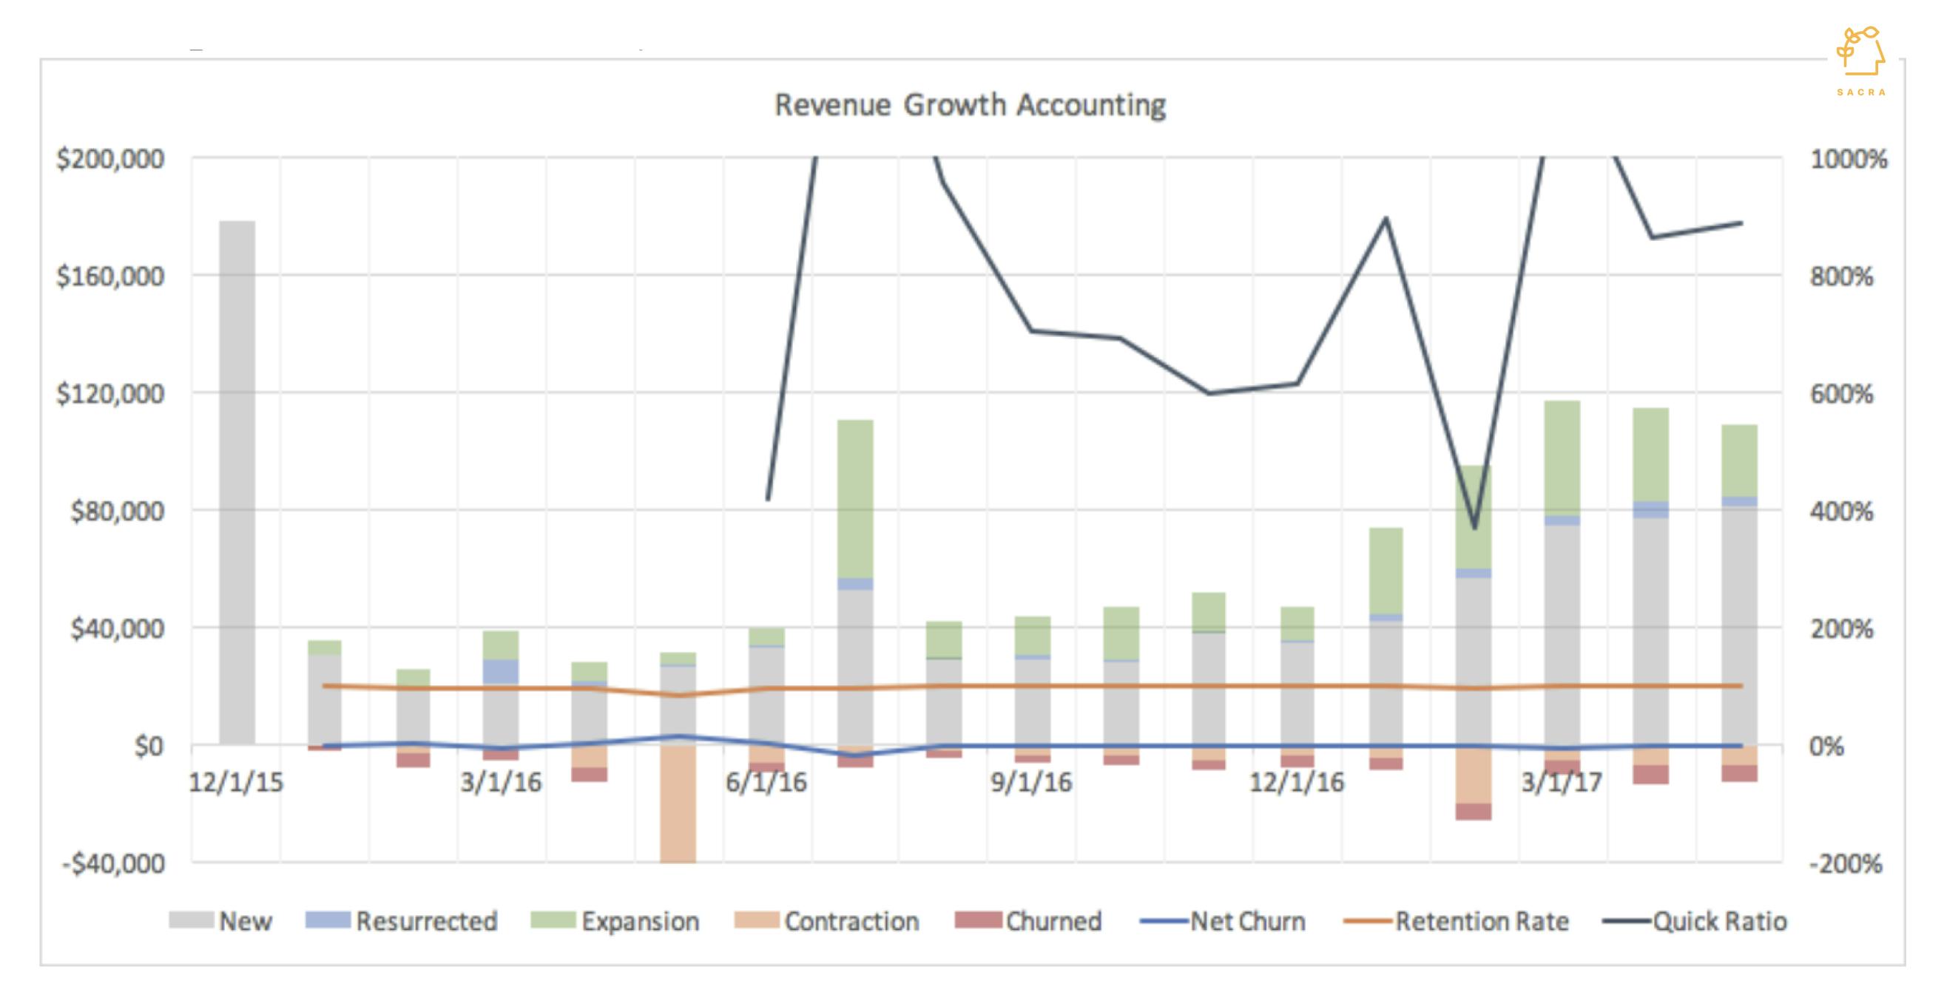Click the 200% right axis label
This screenshot has width=1944, height=992.
(1841, 628)
